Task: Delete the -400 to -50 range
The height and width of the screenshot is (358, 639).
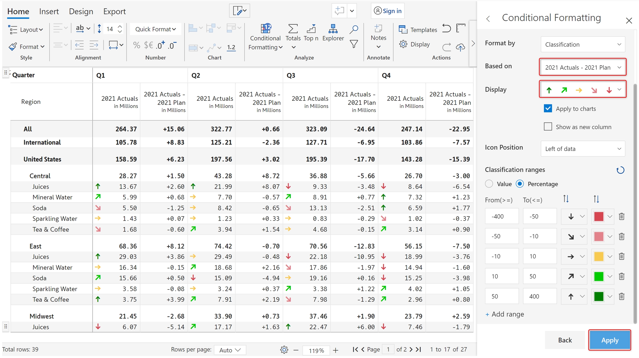Action: [622, 216]
